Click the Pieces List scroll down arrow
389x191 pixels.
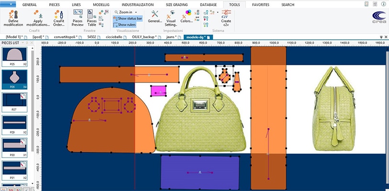click(x=32, y=183)
